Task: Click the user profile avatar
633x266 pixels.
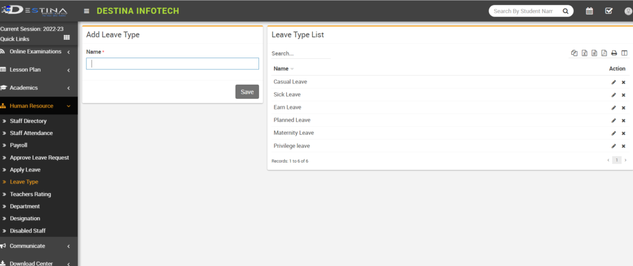Action: click(x=628, y=11)
